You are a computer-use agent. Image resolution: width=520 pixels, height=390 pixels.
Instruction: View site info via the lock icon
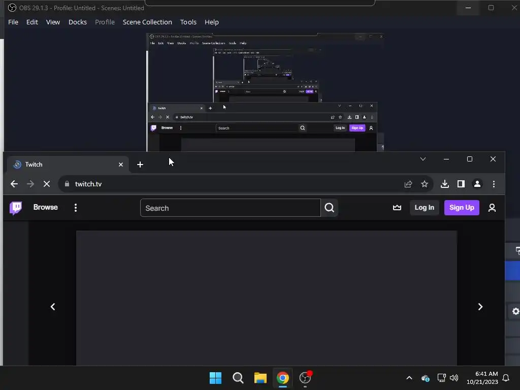[x=67, y=184]
